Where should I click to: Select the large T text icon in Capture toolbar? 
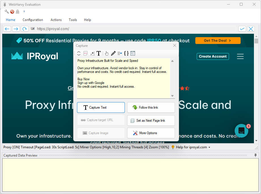[99, 53]
